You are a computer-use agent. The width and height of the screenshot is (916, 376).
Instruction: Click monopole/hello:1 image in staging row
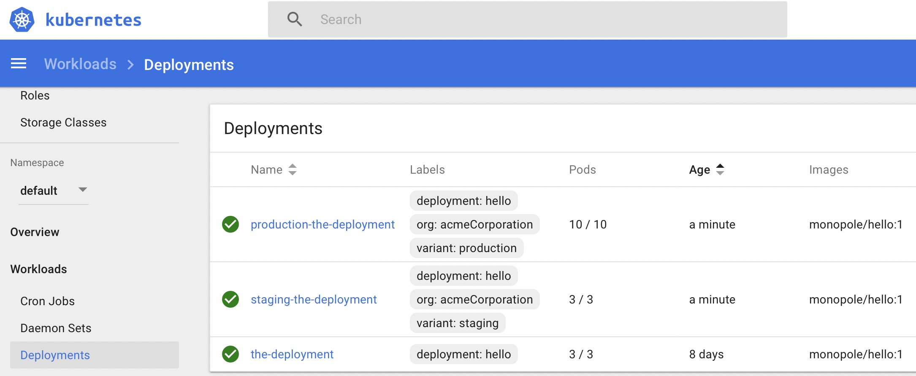coord(856,299)
